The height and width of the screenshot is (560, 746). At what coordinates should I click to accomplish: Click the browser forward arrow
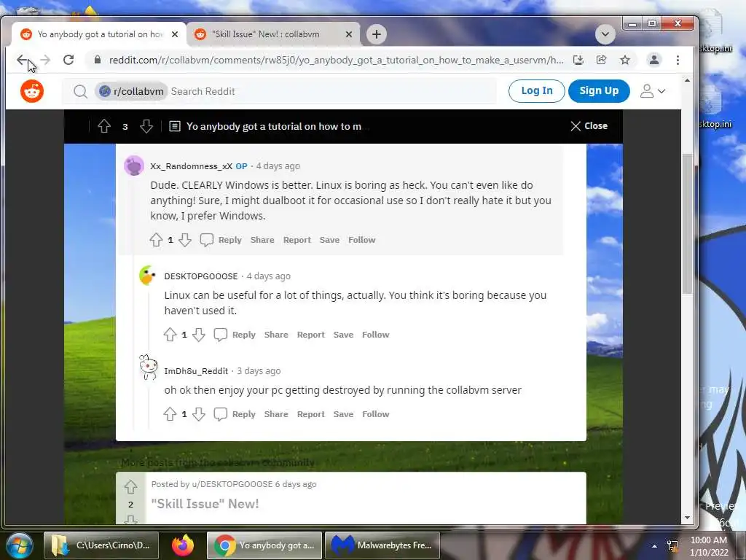tap(45, 60)
